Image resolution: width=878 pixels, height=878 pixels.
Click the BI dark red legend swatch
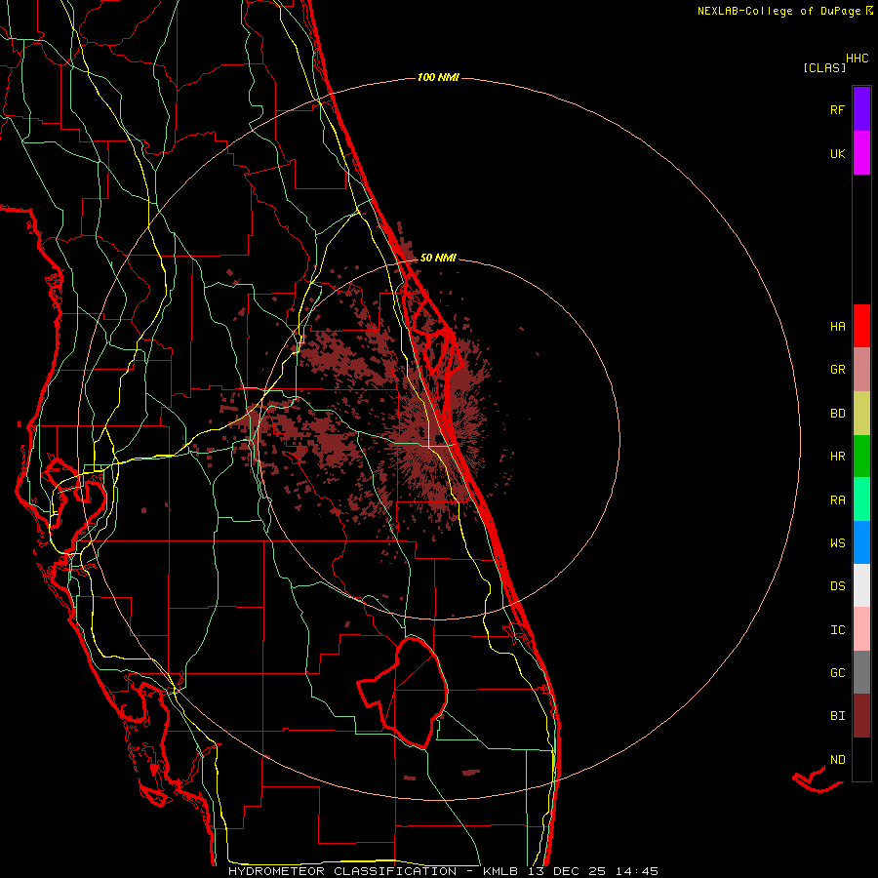861,716
